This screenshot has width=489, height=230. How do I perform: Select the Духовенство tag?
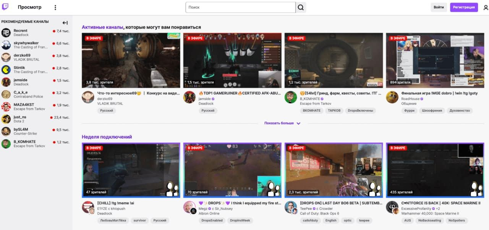(x=460, y=111)
